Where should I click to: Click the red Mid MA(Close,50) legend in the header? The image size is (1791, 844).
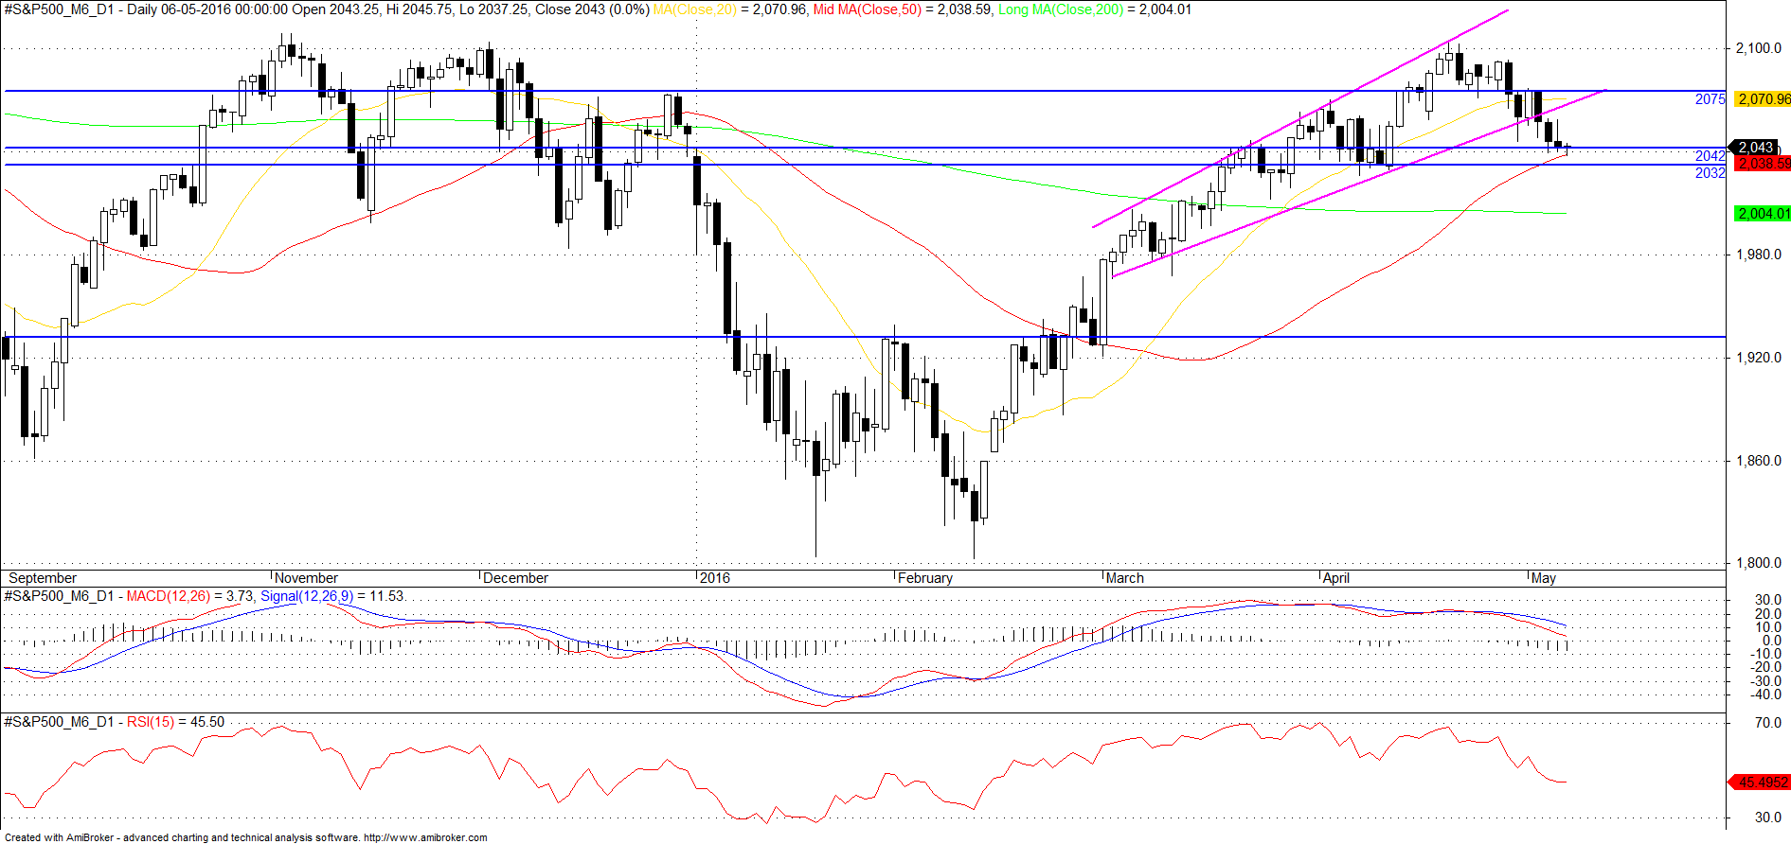click(x=867, y=9)
